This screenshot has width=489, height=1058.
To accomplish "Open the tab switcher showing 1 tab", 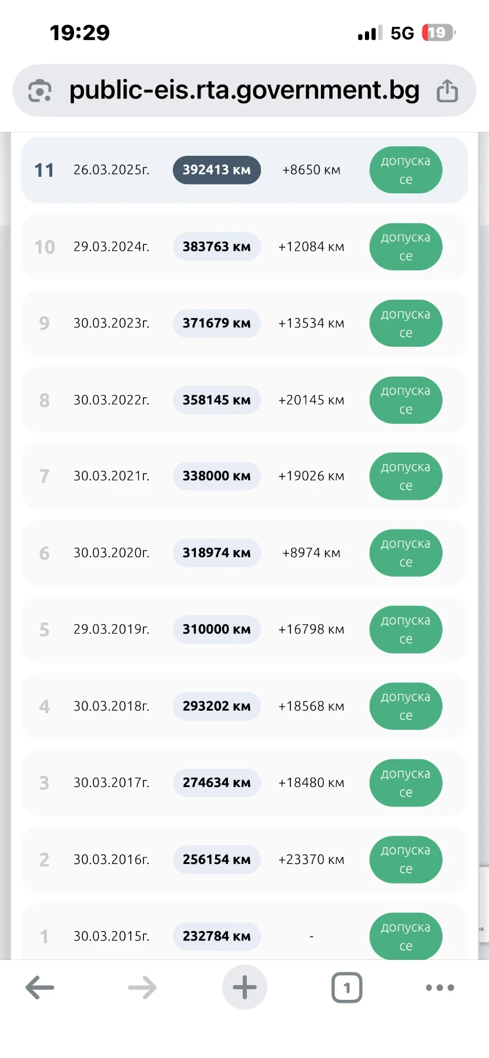I will click(x=347, y=987).
